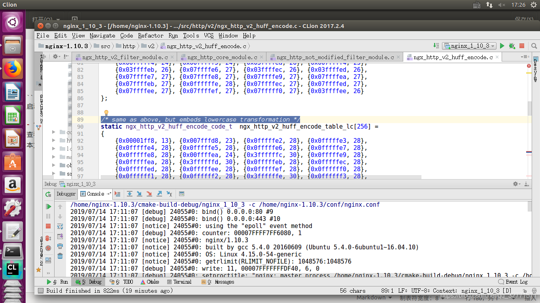
Task: Pause program in Debug panel
Action: coord(48,216)
